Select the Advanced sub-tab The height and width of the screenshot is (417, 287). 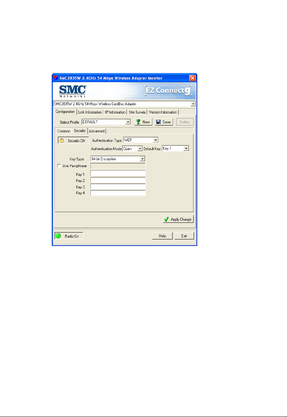pos(97,131)
